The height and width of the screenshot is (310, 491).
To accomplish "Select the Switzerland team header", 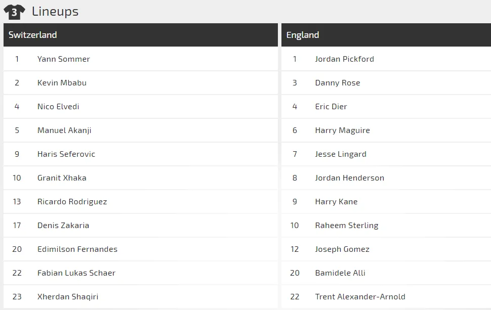I will pos(33,35).
